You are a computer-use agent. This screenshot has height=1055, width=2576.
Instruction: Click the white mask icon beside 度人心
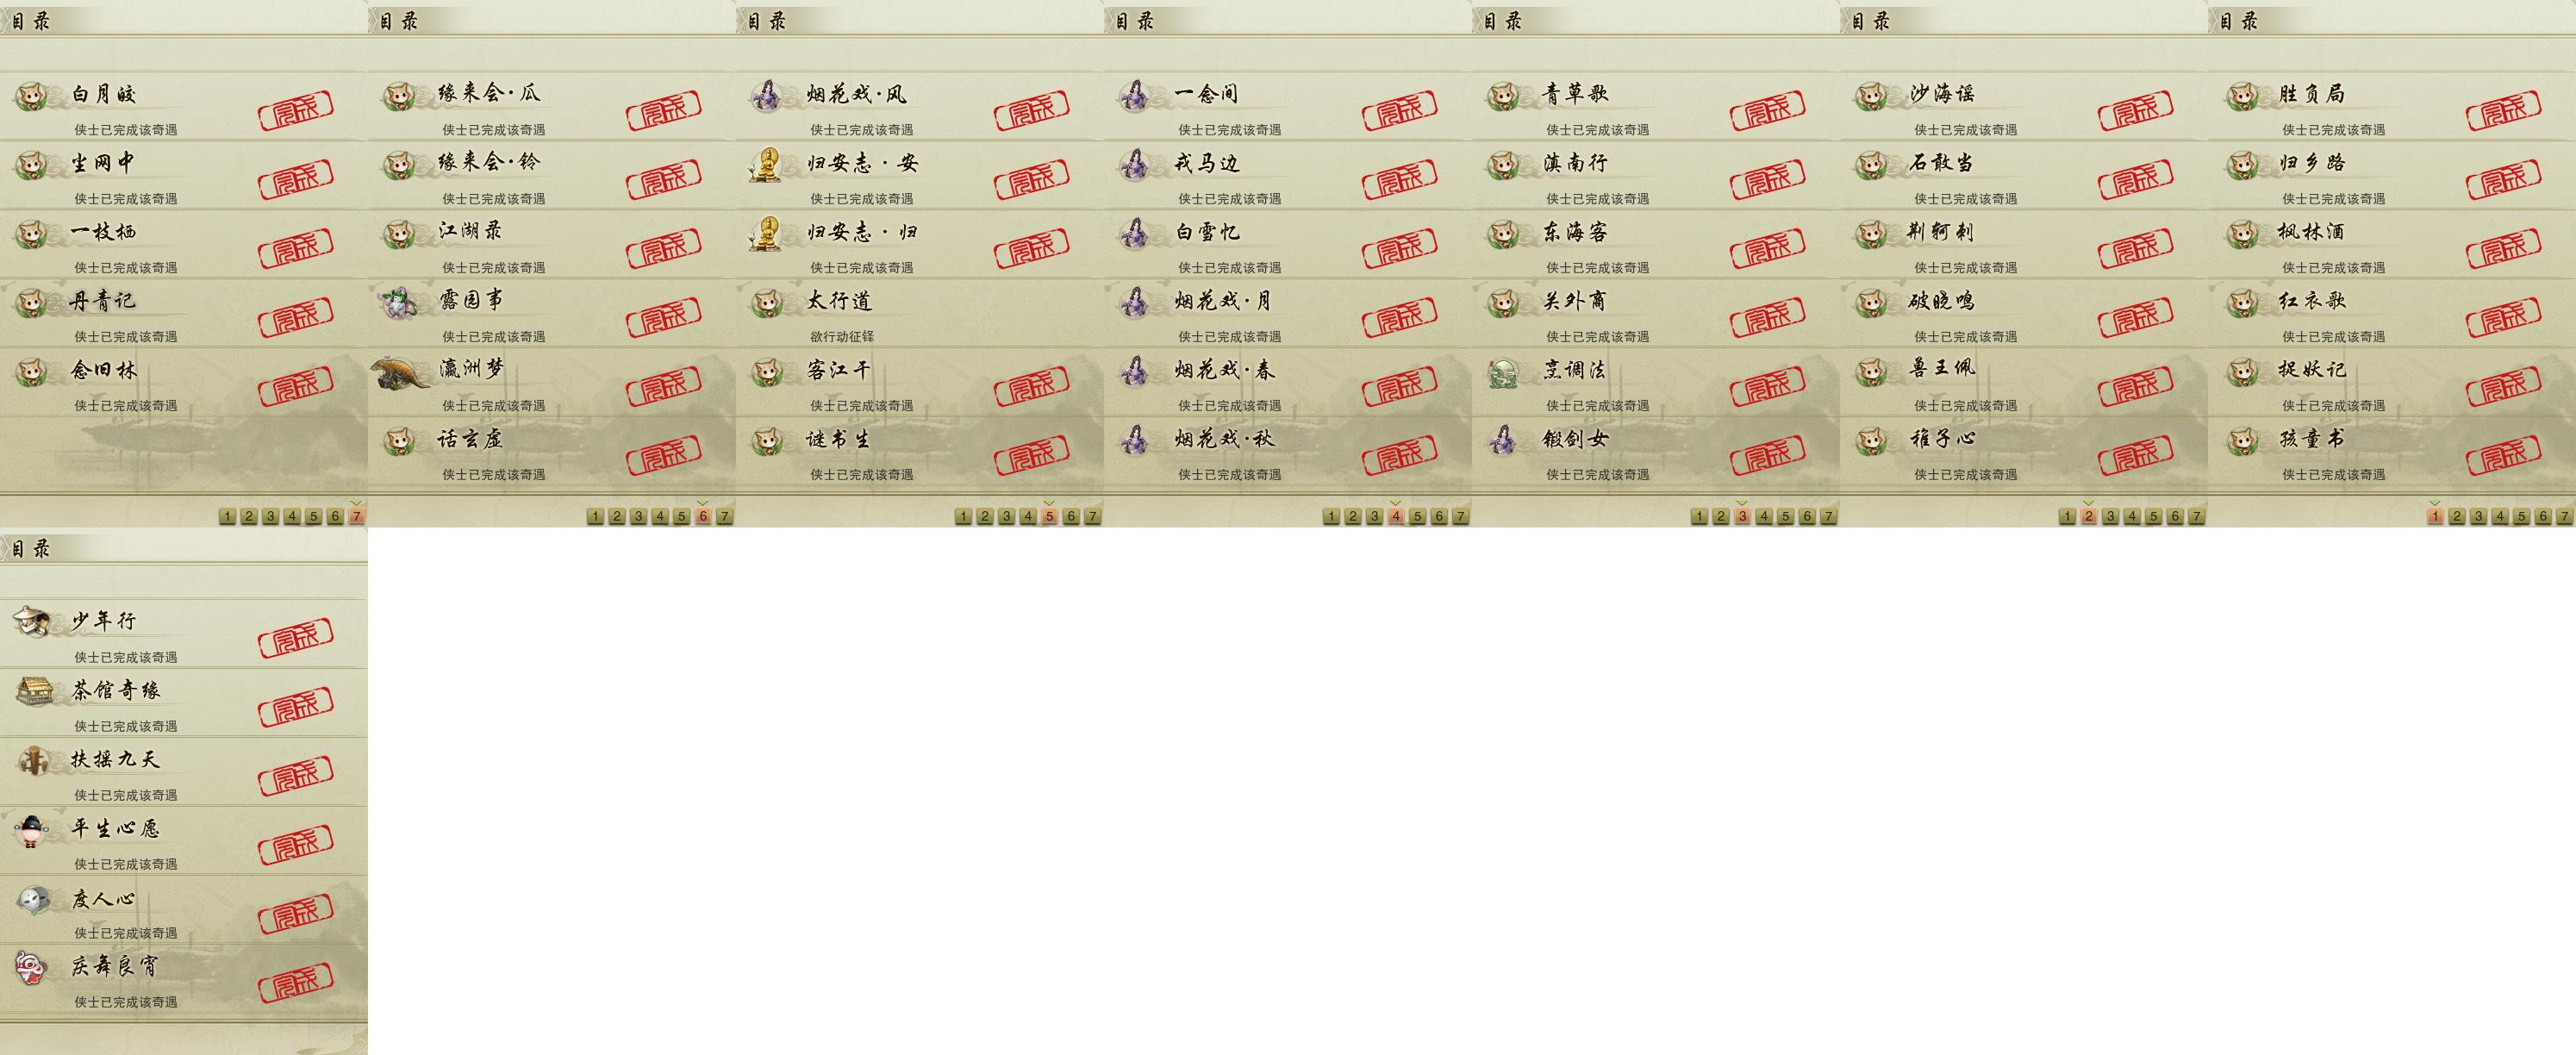(x=32, y=899)
